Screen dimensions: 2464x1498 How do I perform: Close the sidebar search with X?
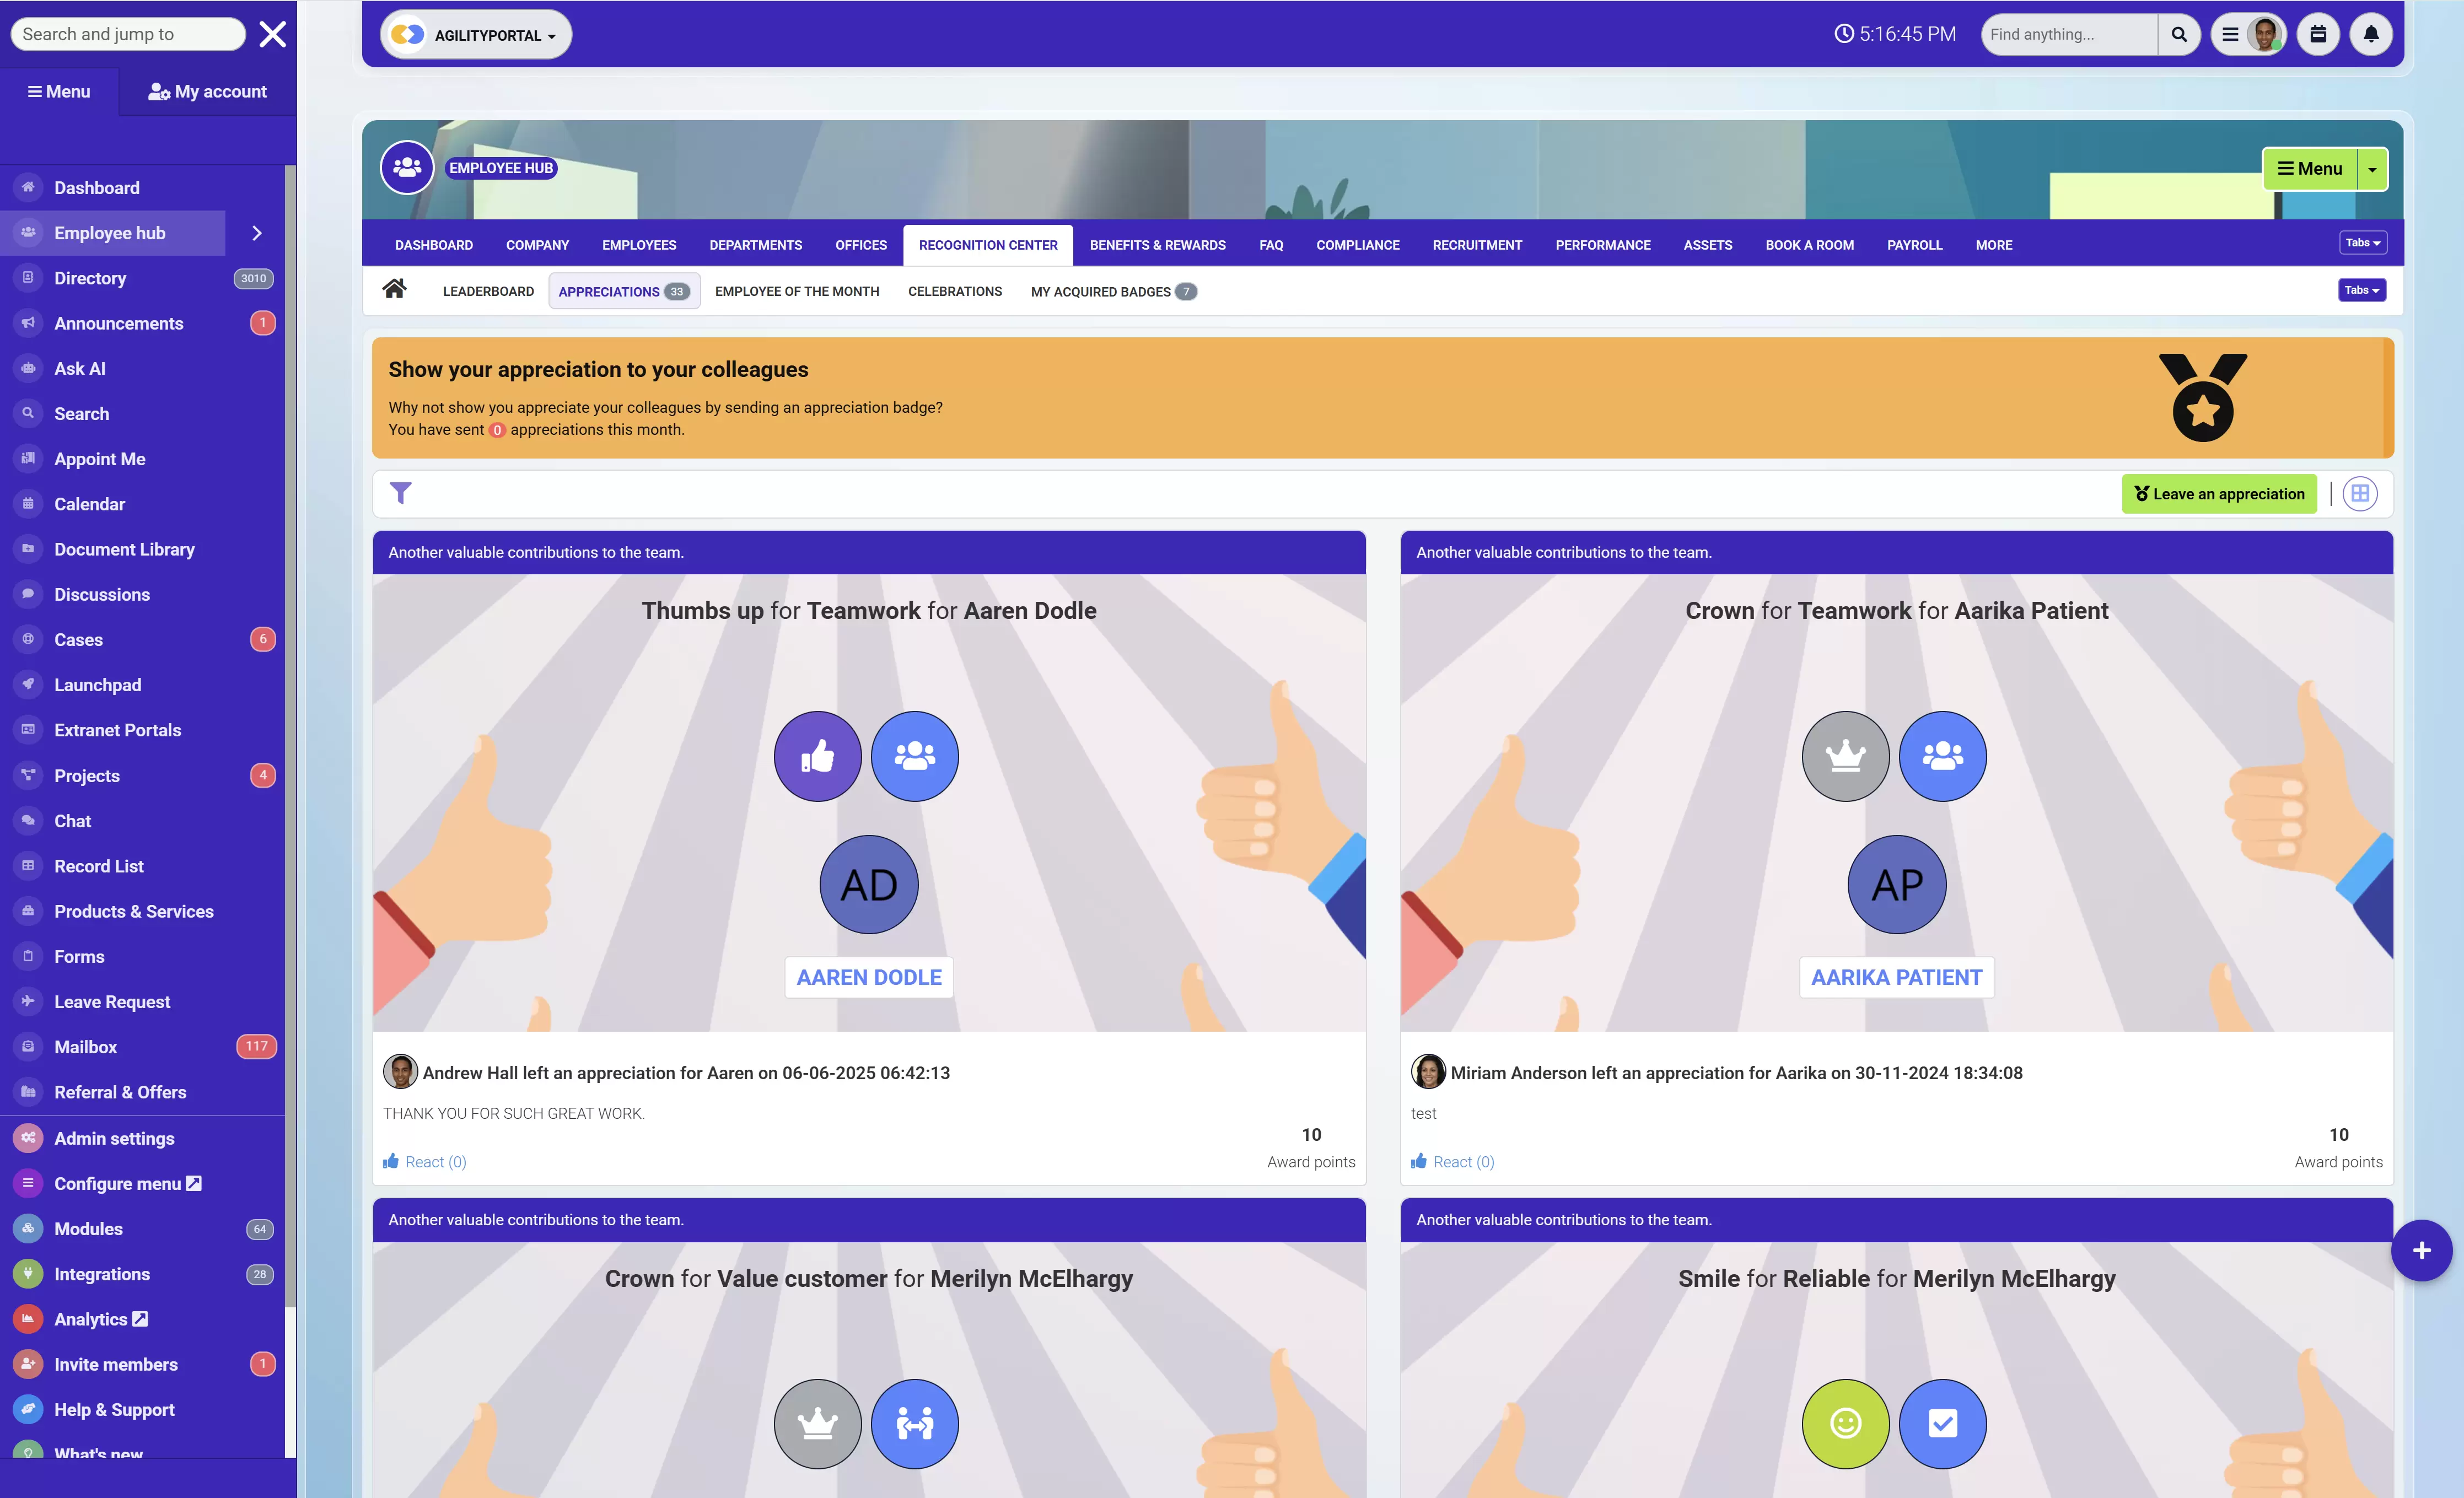point(272,34)
